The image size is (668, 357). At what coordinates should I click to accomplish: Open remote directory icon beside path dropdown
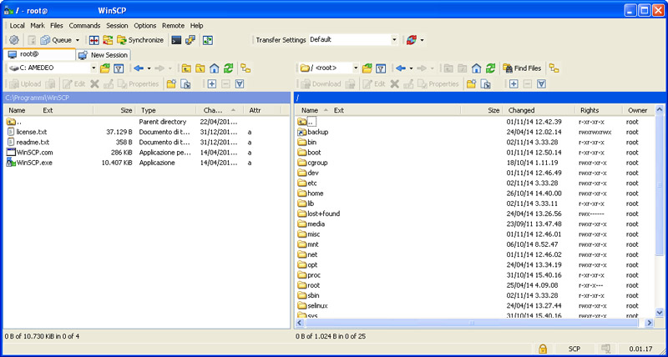[367, 68]
